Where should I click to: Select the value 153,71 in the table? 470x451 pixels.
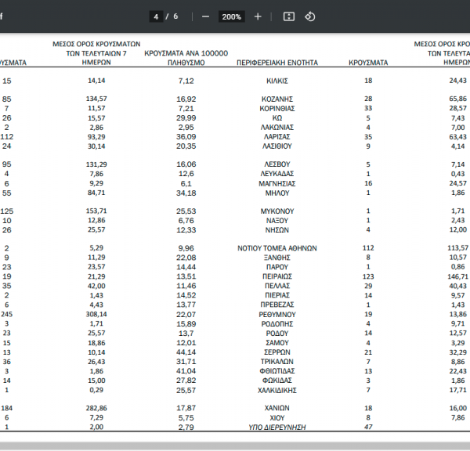(x=96, y=211)
